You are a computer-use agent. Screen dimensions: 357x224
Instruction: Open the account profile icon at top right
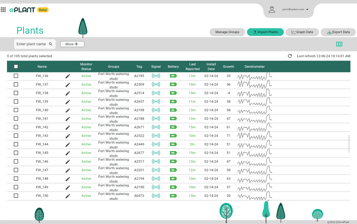(x=272, y=9)
